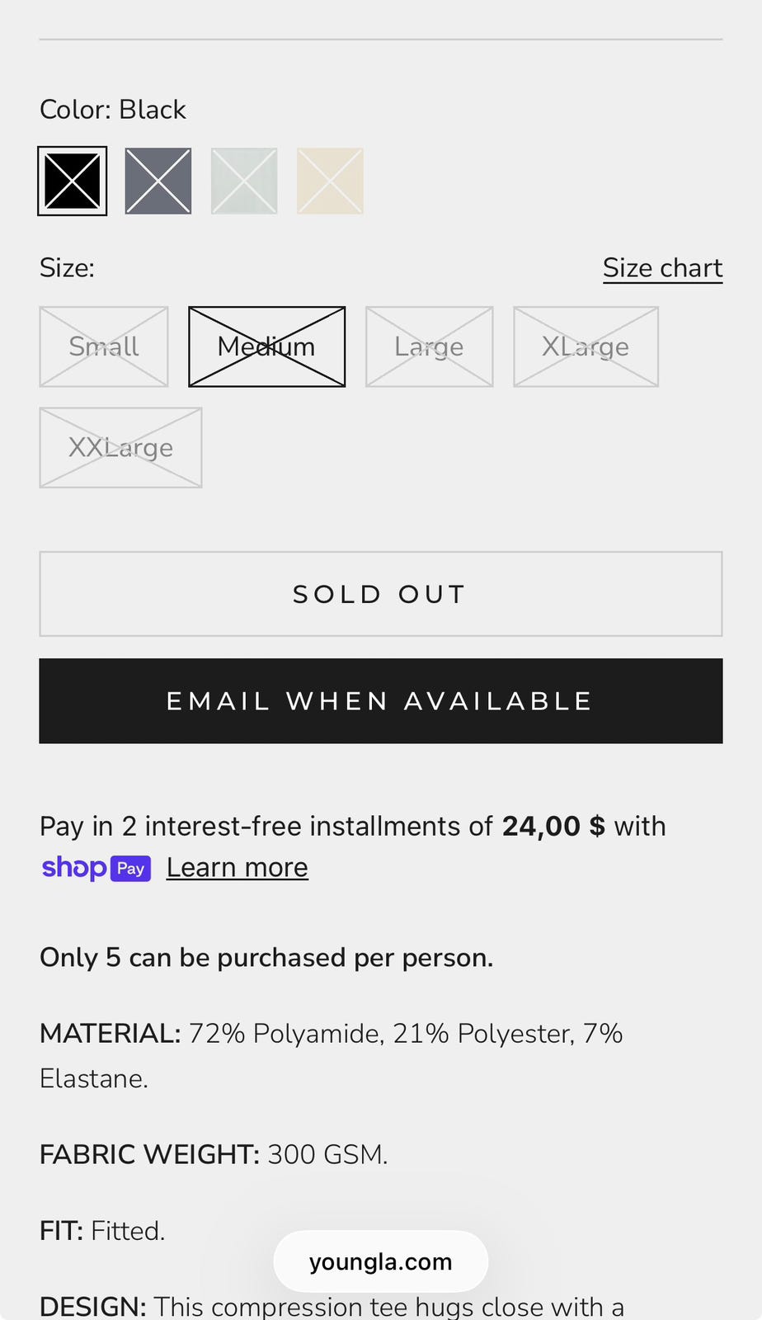762x1320 pixels.
Task: Select the cream beige color swatch
Action: (330, 181)
